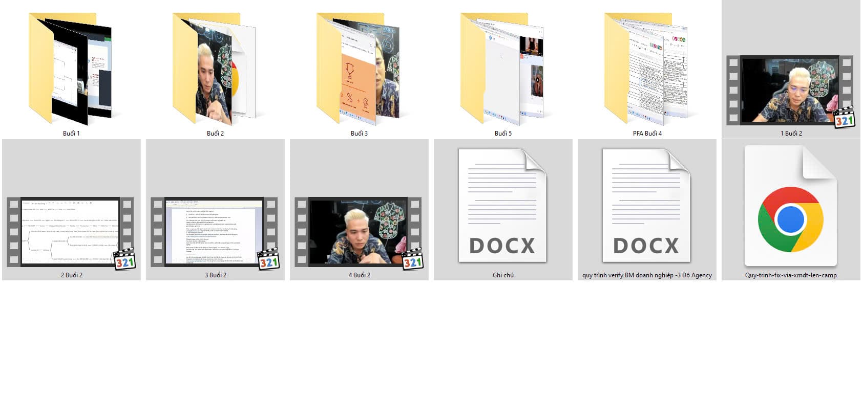Open the PFA Buổi 4 folder icon

click(x=646, y=69)
